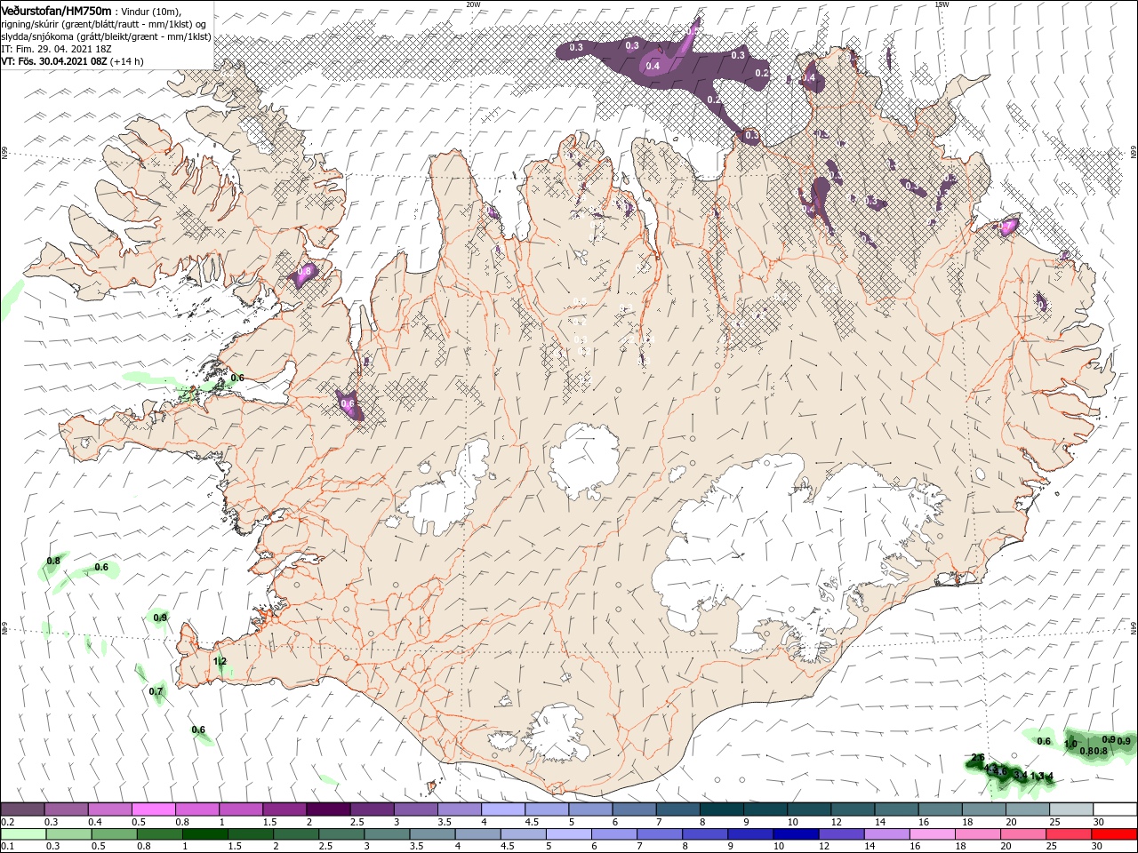Image resolution: width=1138 pixels, height=853 pixels.
Task: Click the '0.1' label starting the rain legend
Action: coord(7,847)
